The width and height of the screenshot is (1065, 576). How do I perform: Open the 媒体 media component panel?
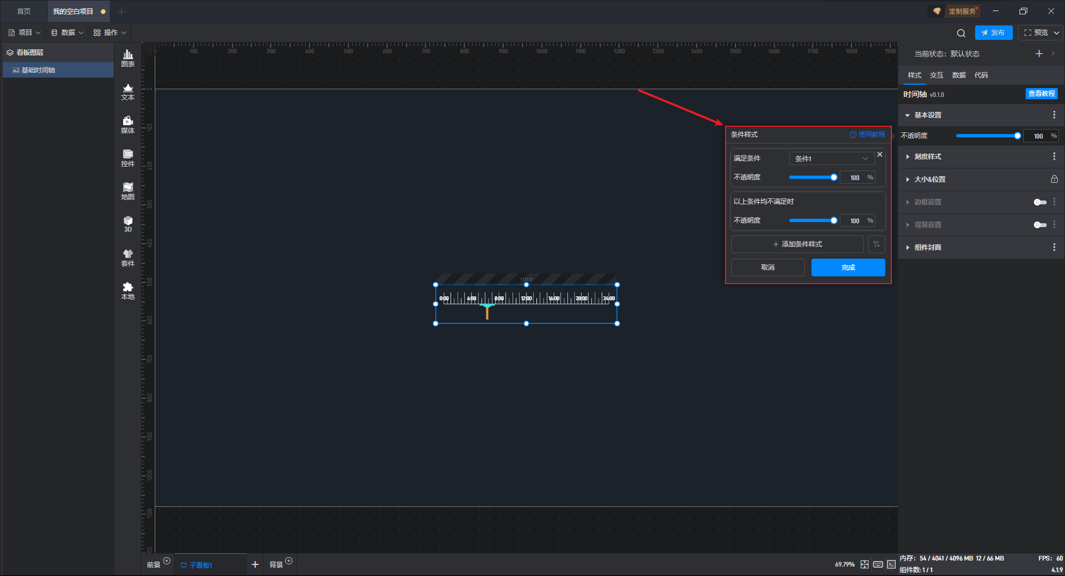tap(128, 125)
